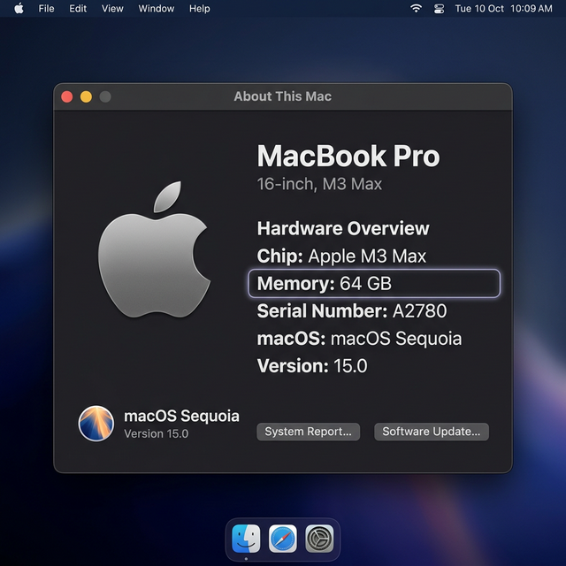Click the System Report... button
This screenshot has height=566, width=566.
click(308, 432)
